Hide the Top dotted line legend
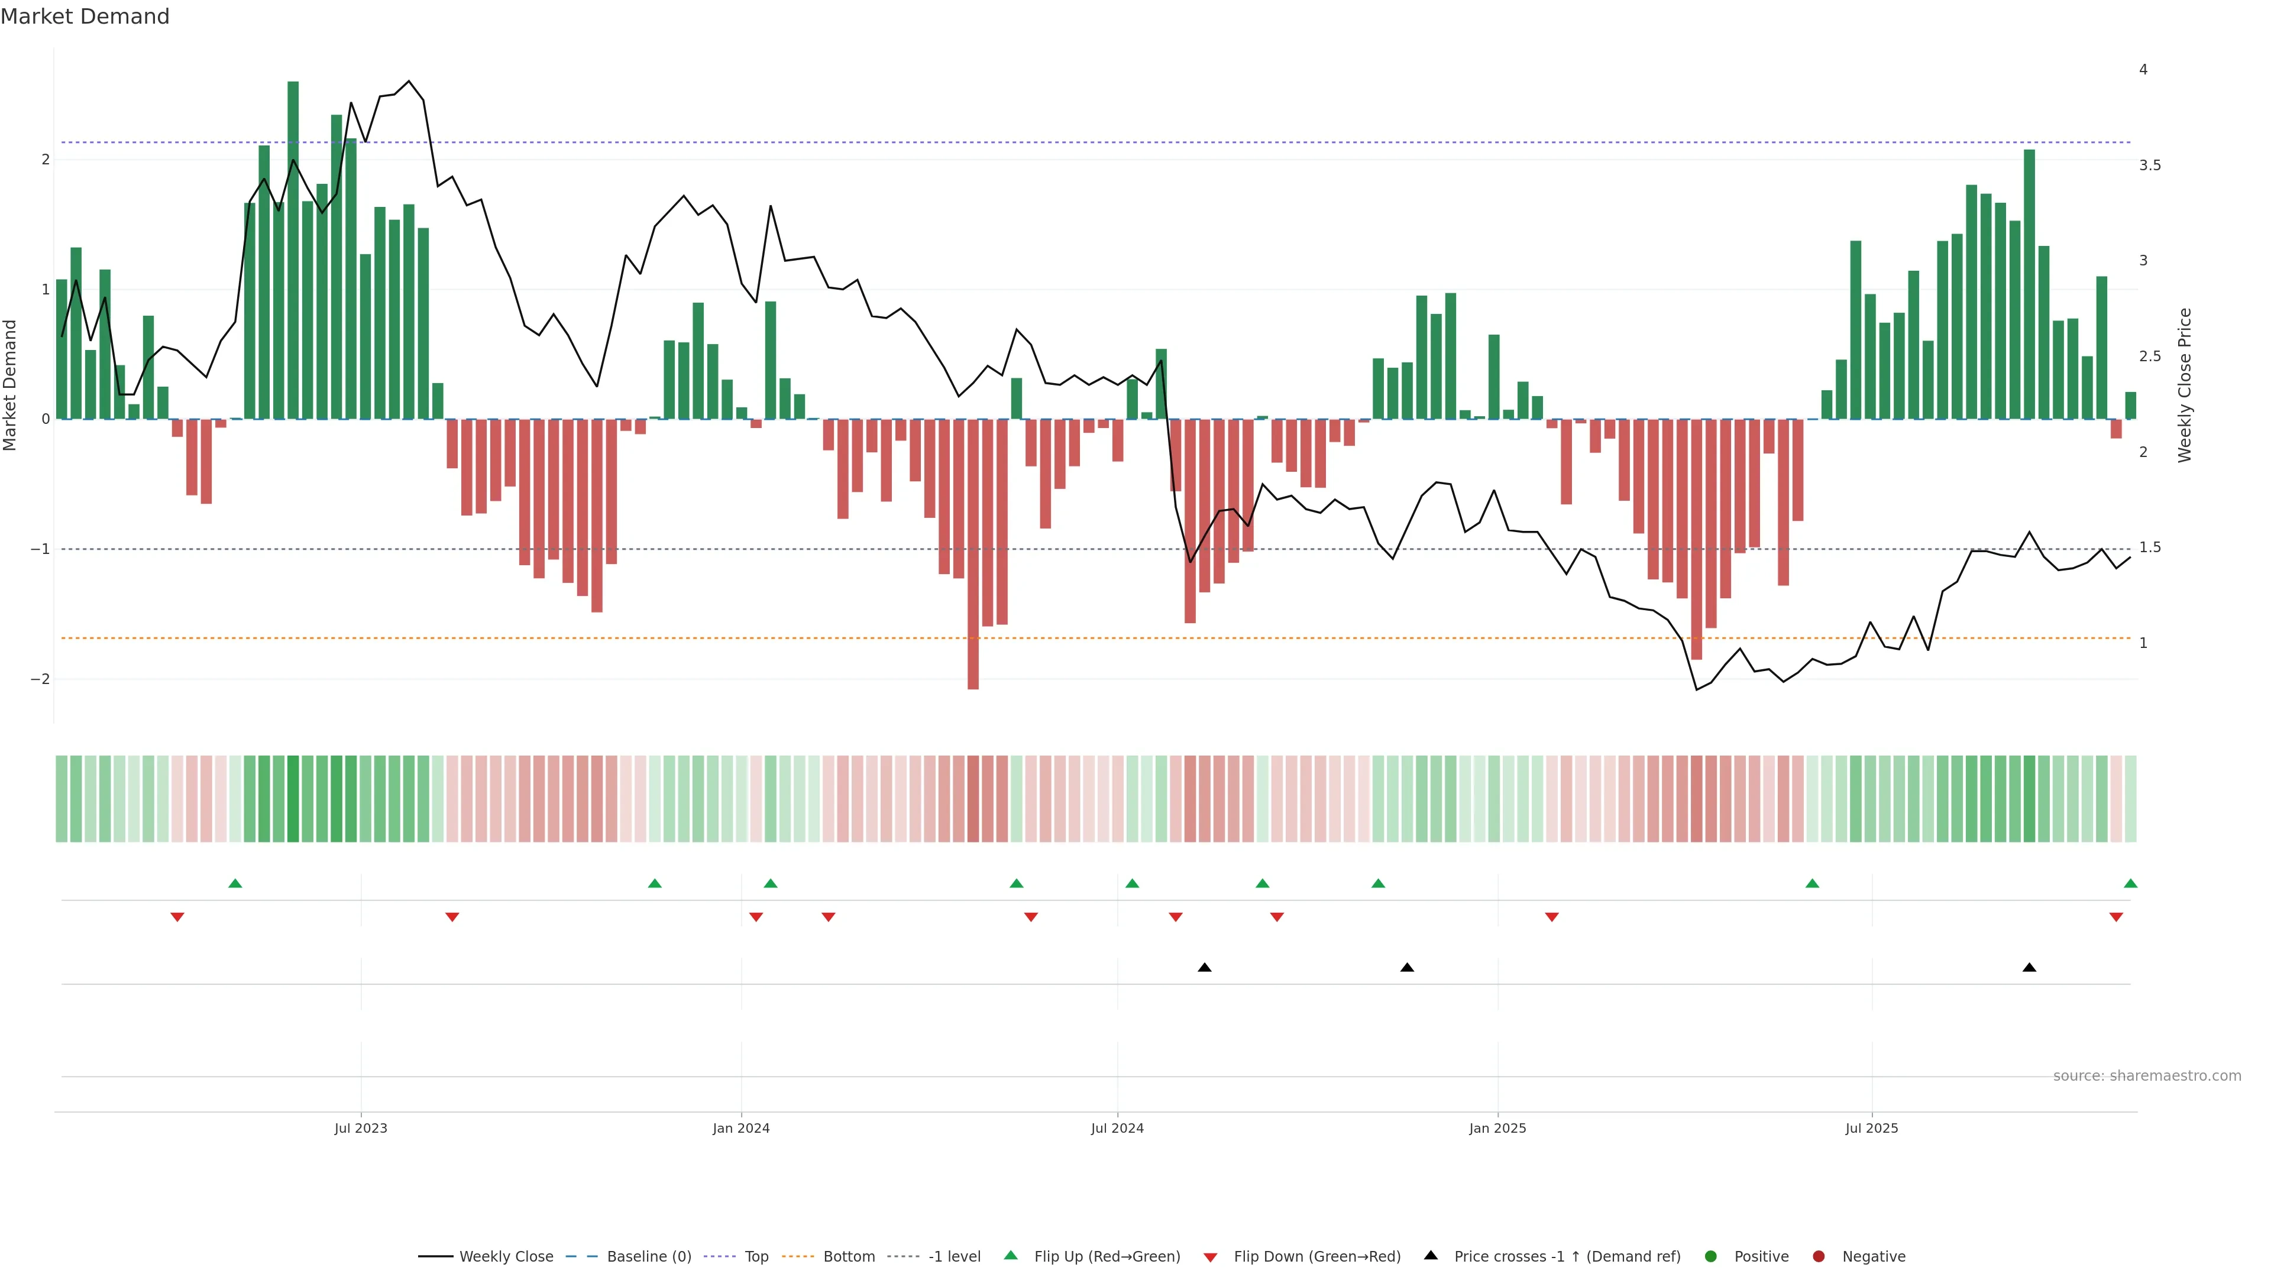The width and height of the screenshot is (2271, 1277). click(x=756, y=1257)
